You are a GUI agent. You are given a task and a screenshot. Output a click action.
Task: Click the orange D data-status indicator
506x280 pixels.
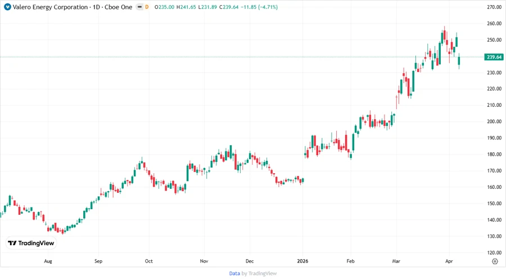click(147, 7)
